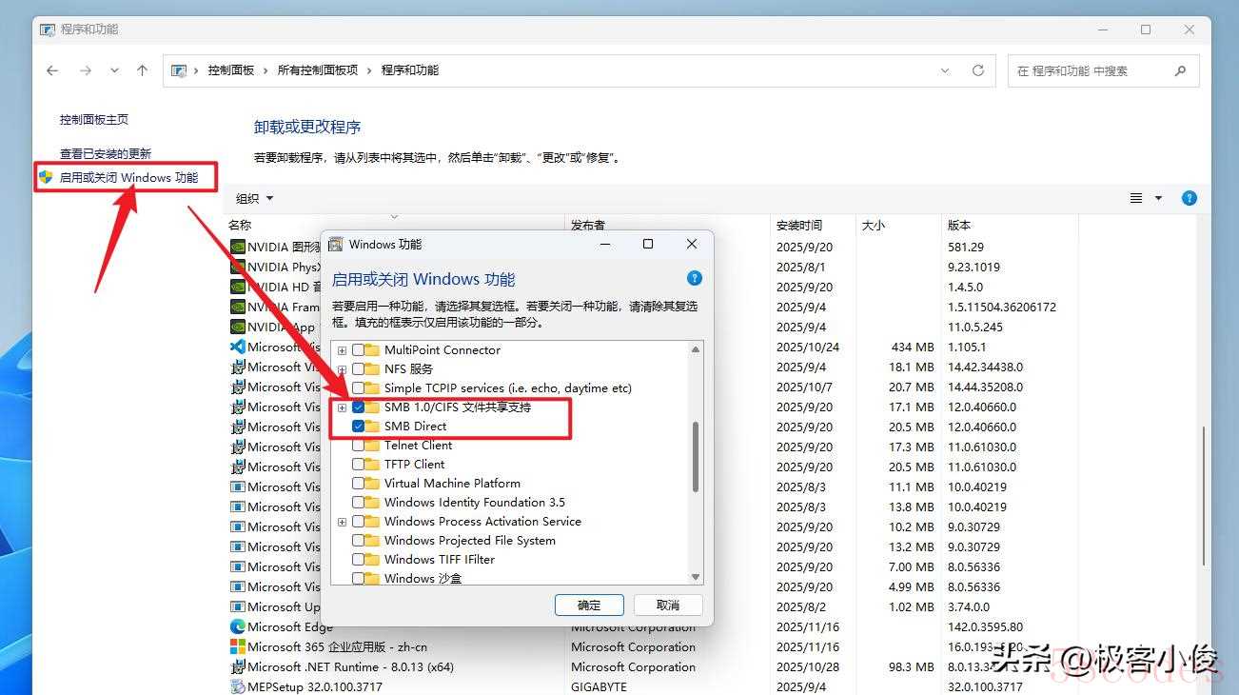The image size is (1239, 695).
Task: Open the recent locations dropdown beside the forward arrow
Action: tap(115, 70)
